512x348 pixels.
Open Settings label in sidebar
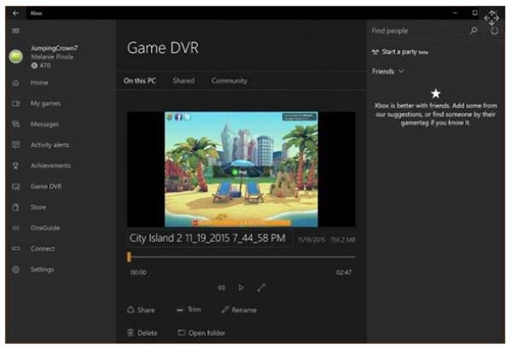coord(43,270)
